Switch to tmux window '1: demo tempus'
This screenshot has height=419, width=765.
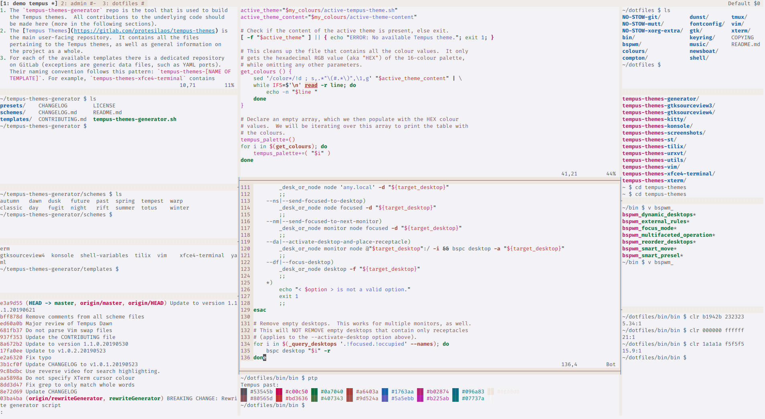point(29,3)
